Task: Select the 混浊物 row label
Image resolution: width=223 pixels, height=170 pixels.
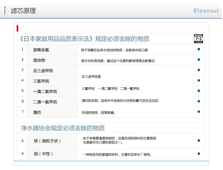Action: pos(39,60)
